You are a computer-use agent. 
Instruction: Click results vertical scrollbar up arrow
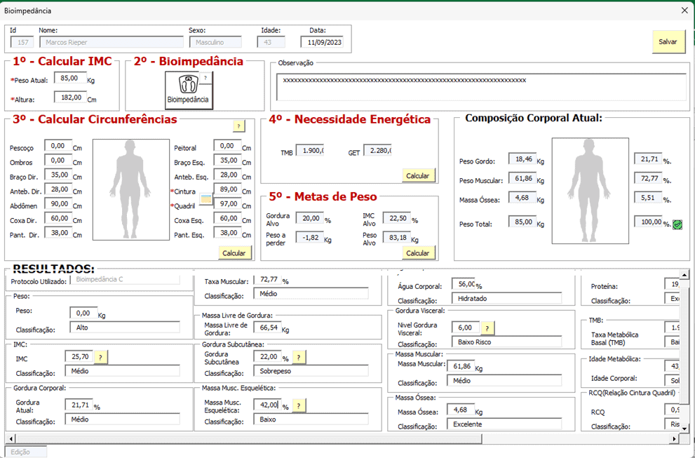pos(684,275)
